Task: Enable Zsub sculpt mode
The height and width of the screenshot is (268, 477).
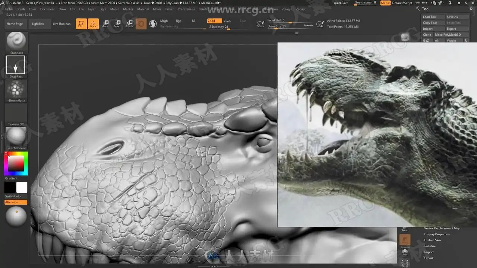Action: pyautogui.click(x=227, y=21)
